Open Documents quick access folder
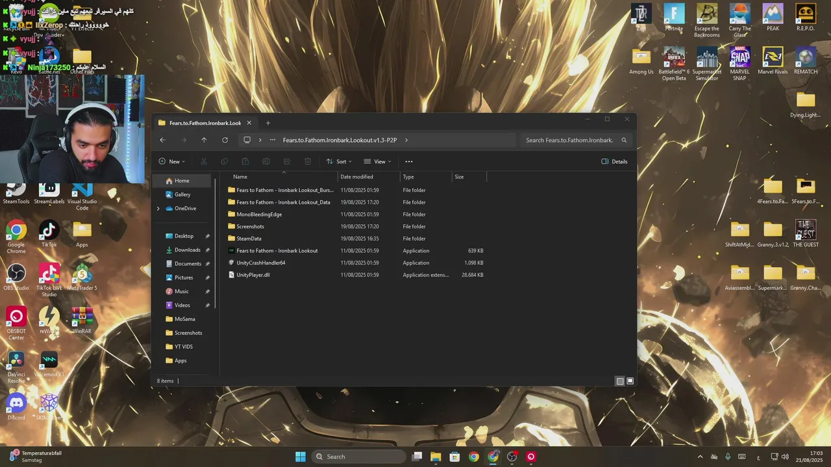This screenshot has width=831, height=467. 188,264
